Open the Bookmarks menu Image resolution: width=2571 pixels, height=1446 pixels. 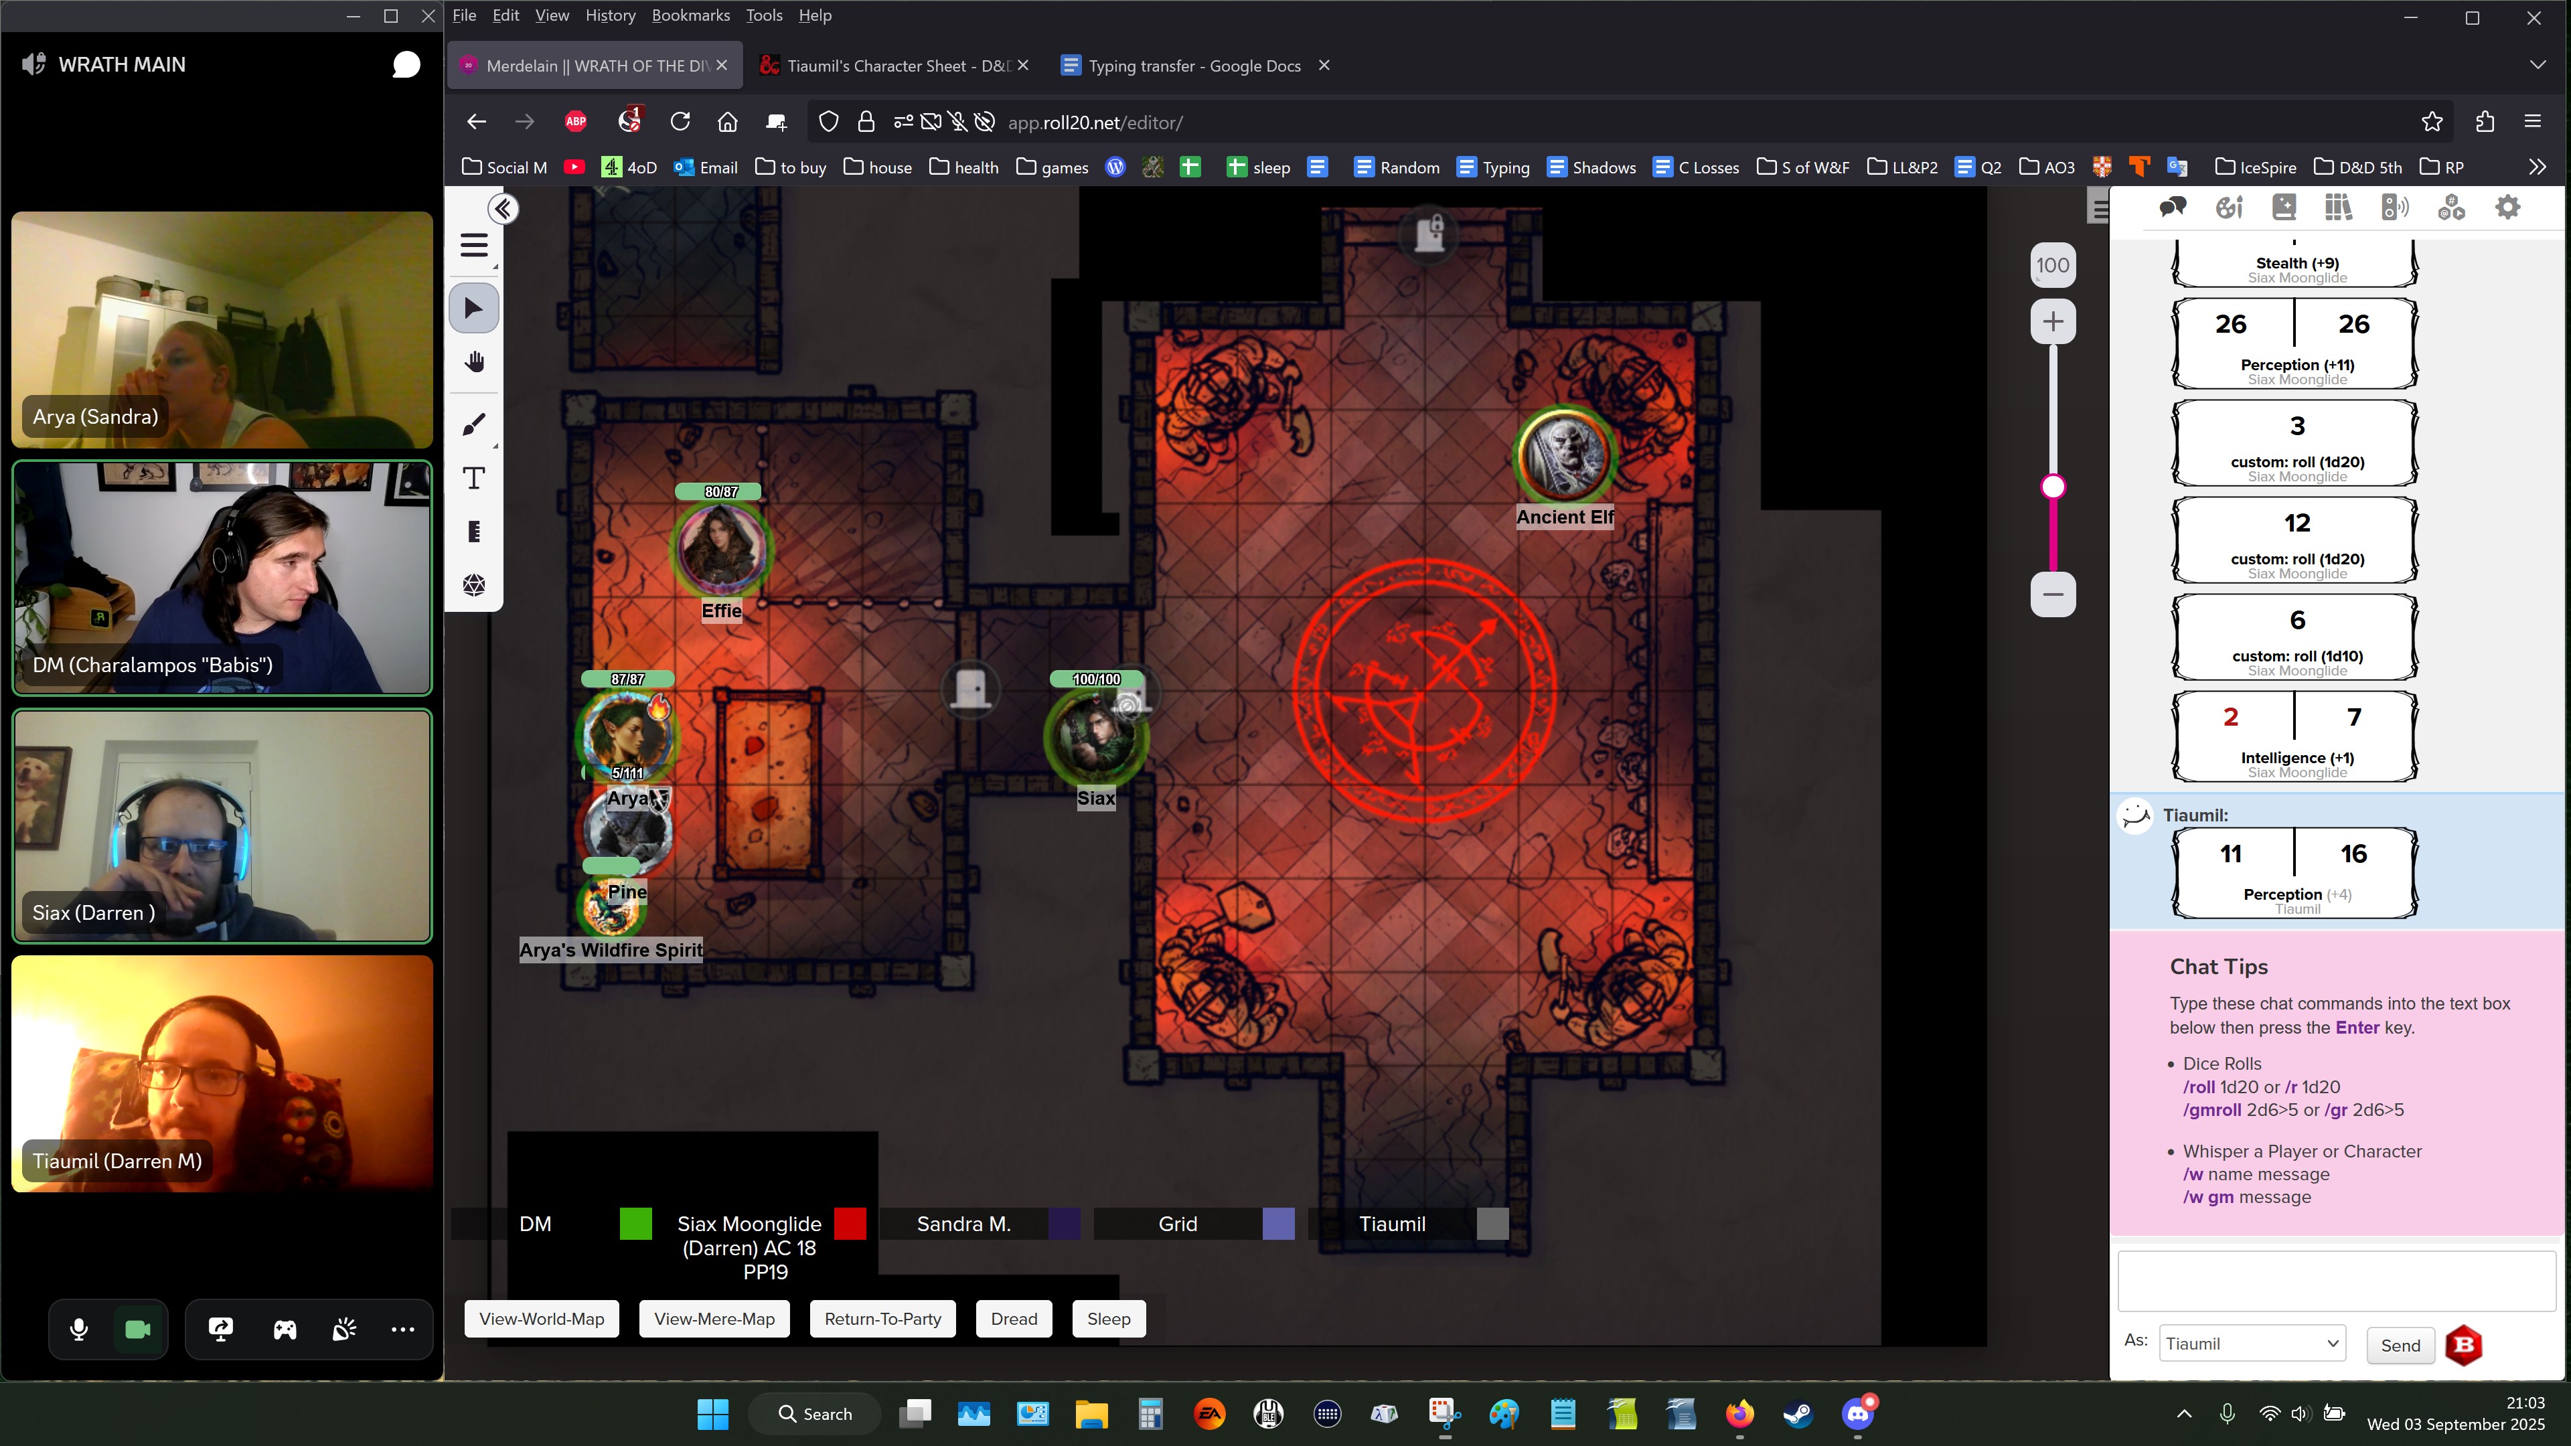click(690, 15)
